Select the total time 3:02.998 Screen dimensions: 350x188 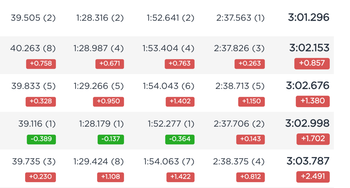307,123
